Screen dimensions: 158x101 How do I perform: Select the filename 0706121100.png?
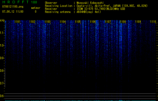[x=13, y=7]
